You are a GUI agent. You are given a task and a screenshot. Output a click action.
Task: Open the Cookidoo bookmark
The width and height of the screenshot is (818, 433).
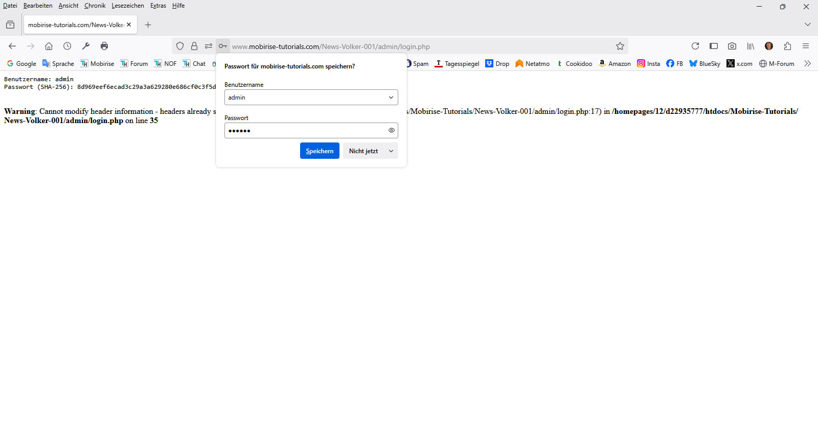click(x=574, y=64)
